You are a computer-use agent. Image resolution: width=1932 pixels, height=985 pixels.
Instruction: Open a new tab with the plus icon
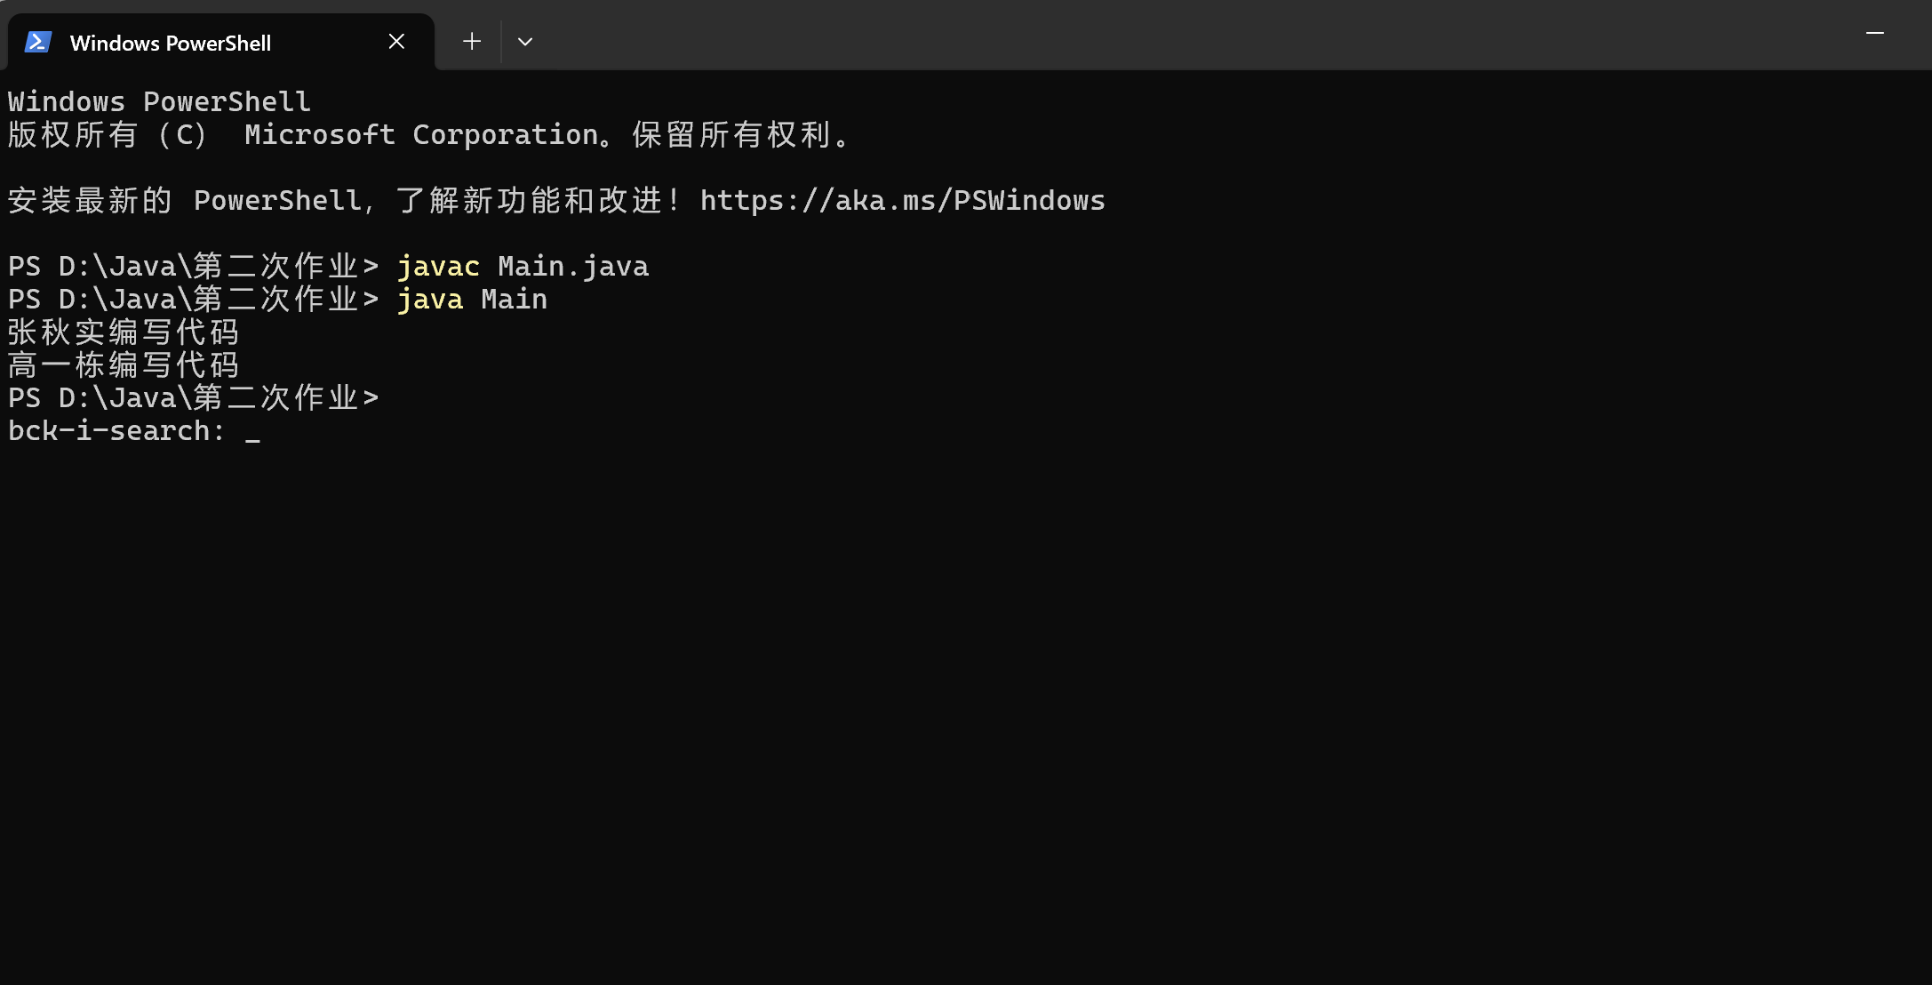coord(472,42)
